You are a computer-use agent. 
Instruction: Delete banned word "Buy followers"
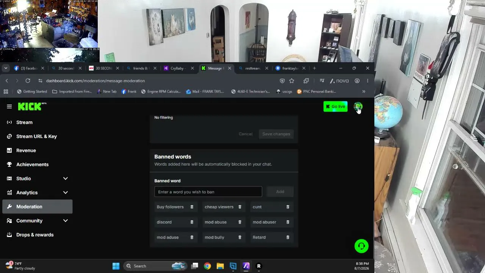point(192,207)
